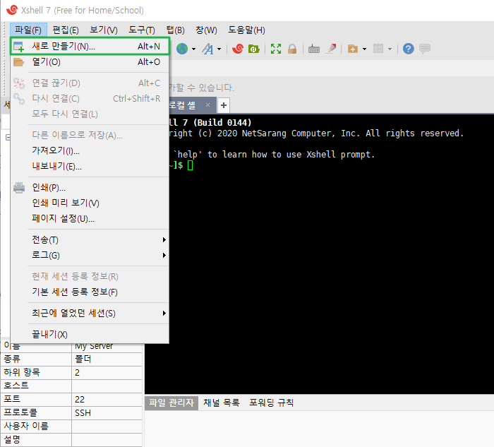494x447 pixels.
Task: Open the 편집(E) menu
Action: [66, 30]
